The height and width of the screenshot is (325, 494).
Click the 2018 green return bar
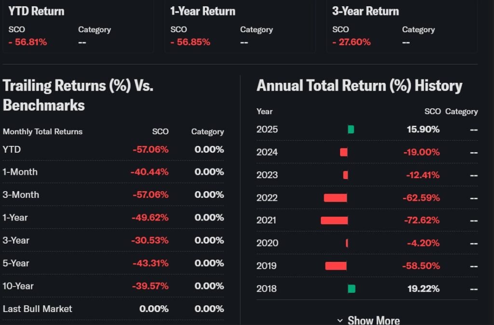coord(351,288)
